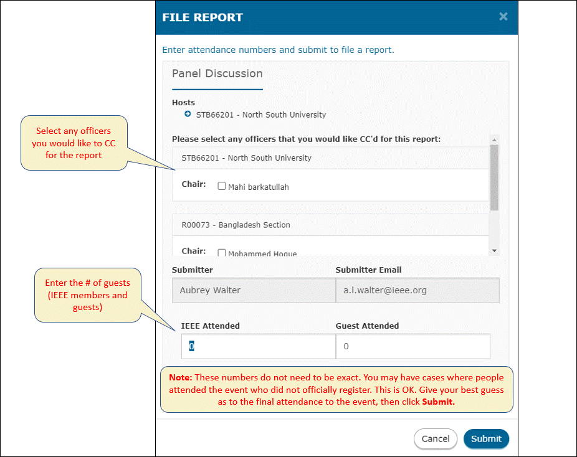The height and width of the screenshot is (457, 577).
Task: Check the Mahi barkatullah chair checkbox
Action: pyautogui.click(x=222, y=186)
